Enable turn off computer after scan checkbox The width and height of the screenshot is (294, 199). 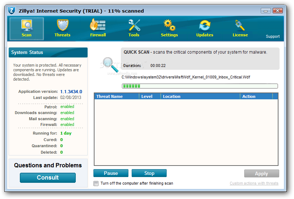point(96,184)
